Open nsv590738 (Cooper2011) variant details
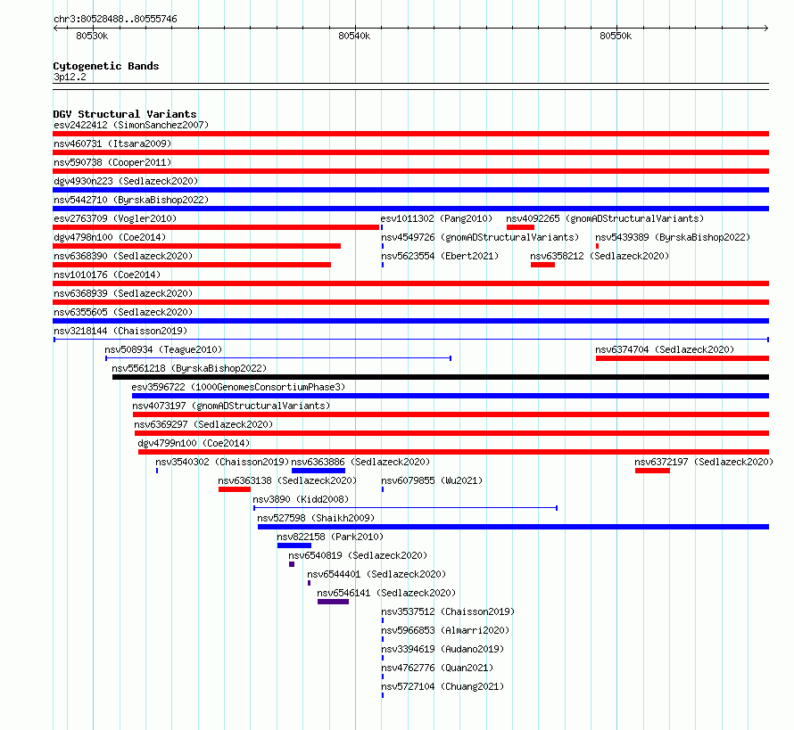 pyautogui.click(x=112, y=162)
